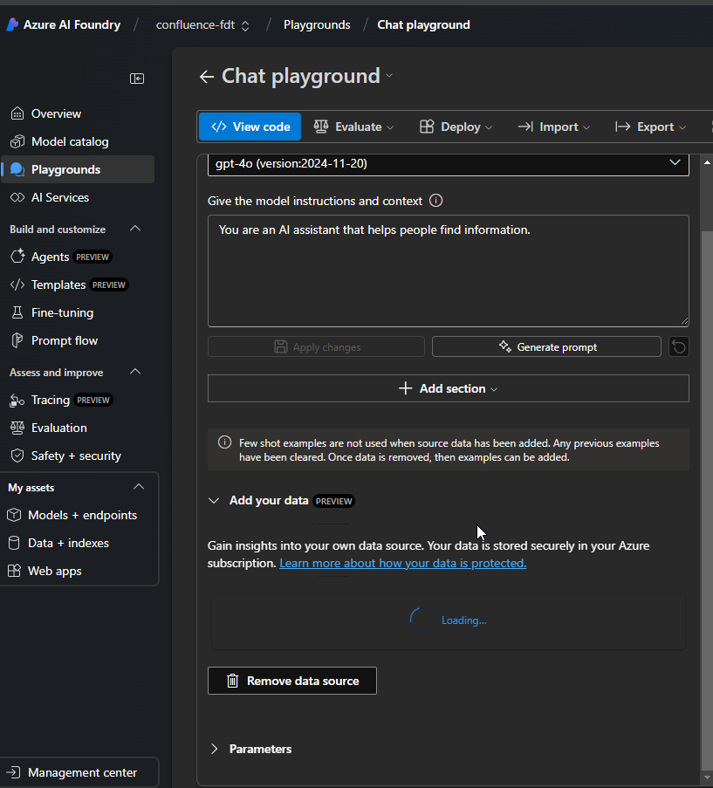Viewport: 713px width, 788px height.
Task: Click the info icon beside model instructions
Action: coord(435,201)
